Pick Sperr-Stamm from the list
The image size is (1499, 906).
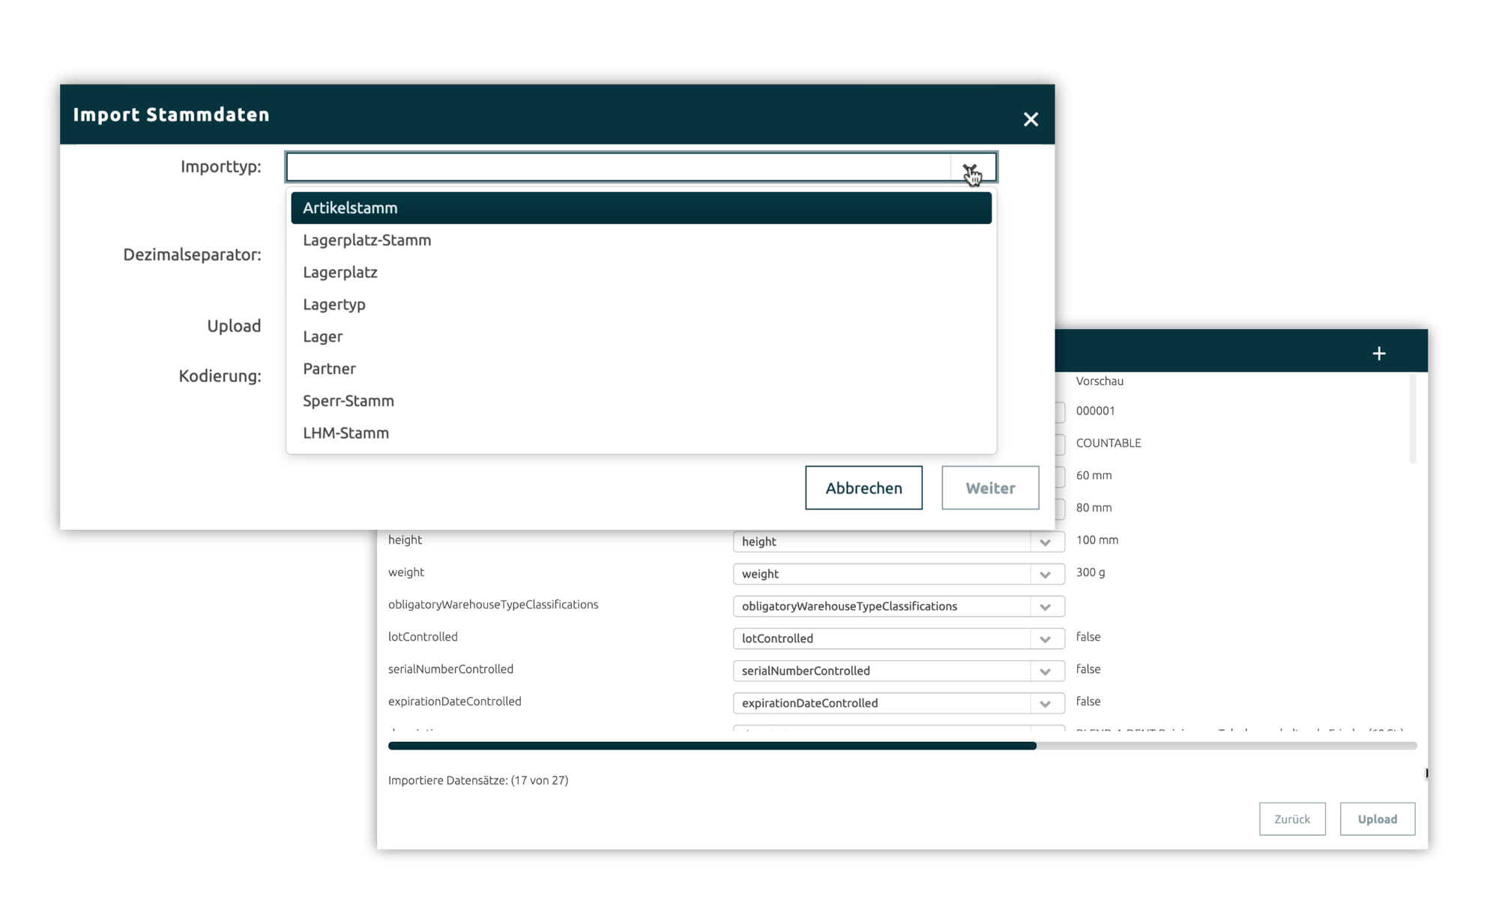(x=348, y=401)
